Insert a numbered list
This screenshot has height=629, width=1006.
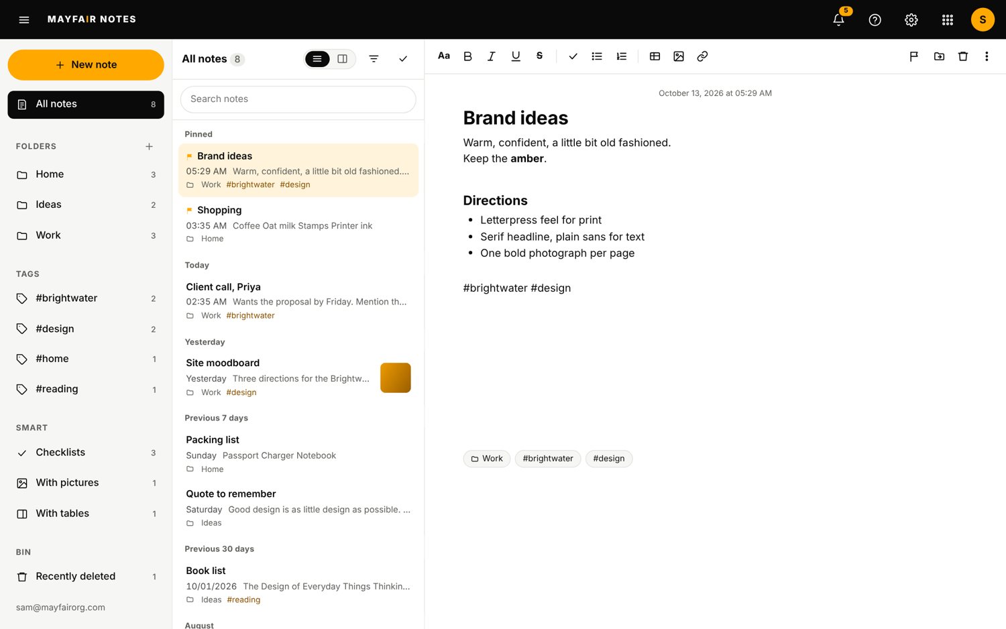(621, 56)
